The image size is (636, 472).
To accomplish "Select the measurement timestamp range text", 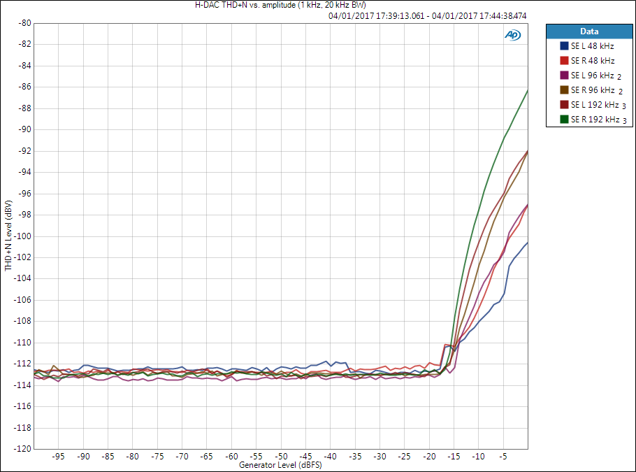I will pyautogui.click(x=428, y=16).
